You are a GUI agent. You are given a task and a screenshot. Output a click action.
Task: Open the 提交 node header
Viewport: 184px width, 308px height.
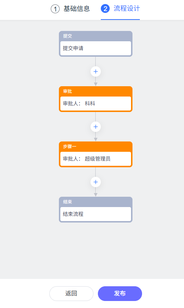[x=96, y=36]
